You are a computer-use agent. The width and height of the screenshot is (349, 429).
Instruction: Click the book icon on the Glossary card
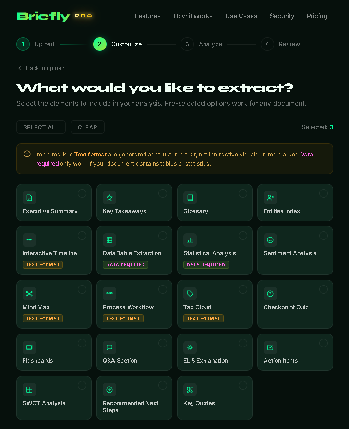click(x=190, y=198)
